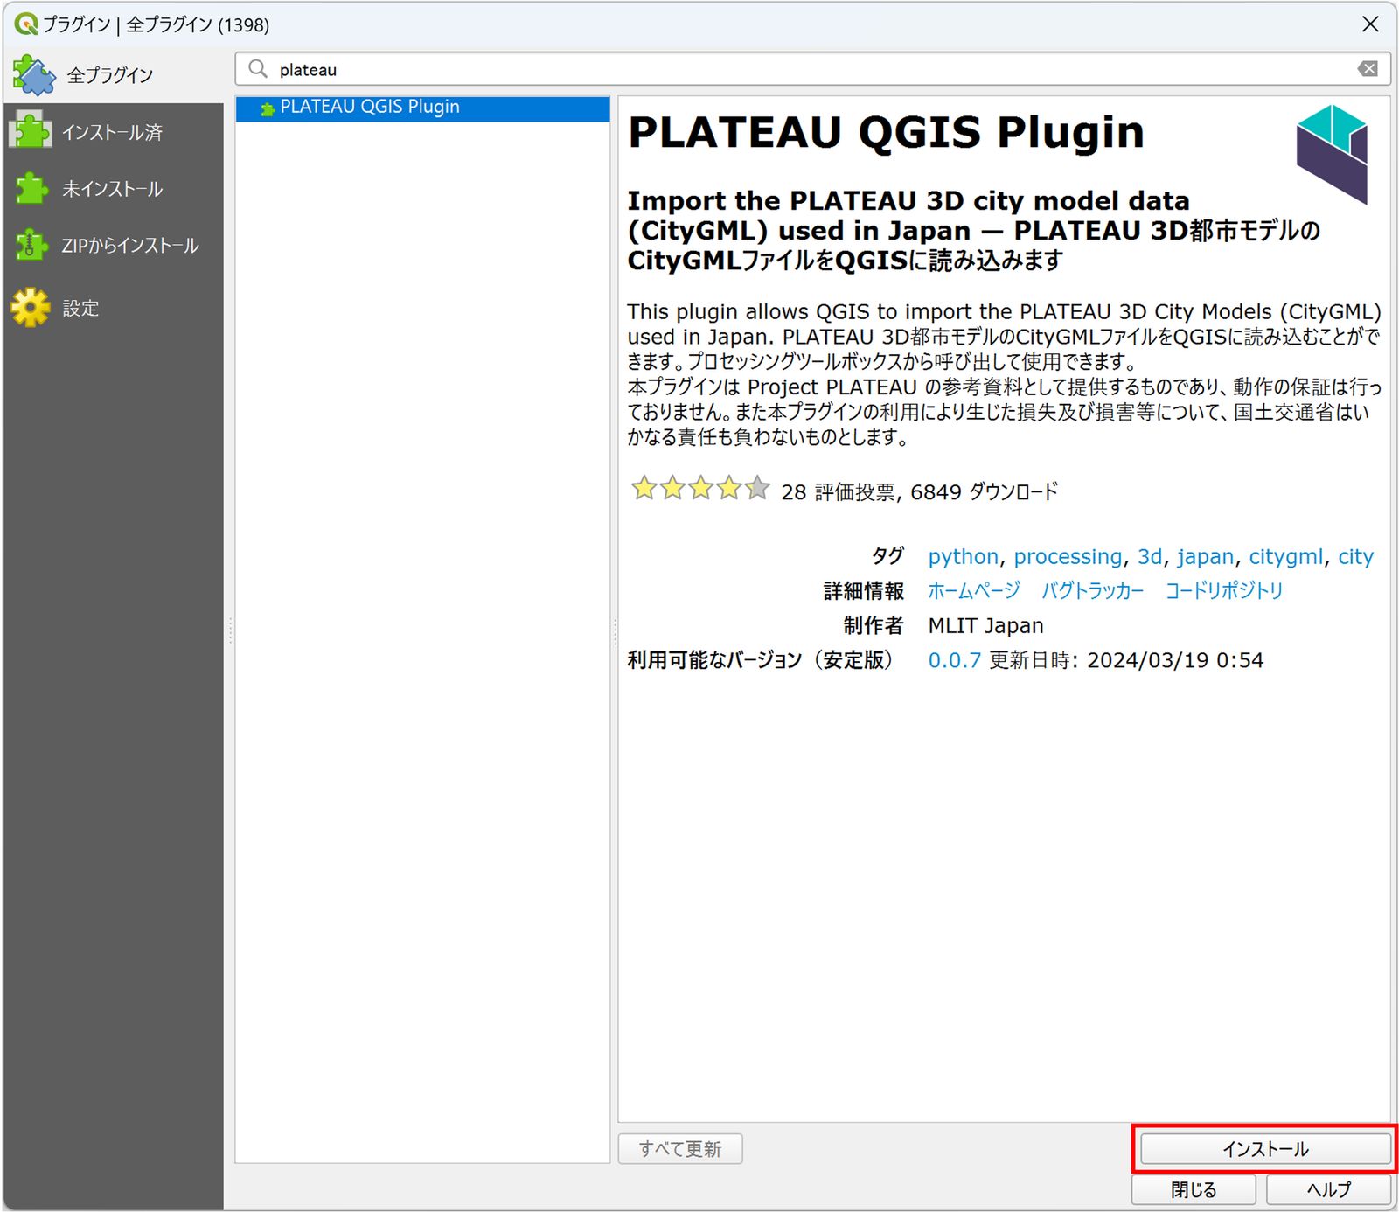Open the 設定 tab

pyautogui.click(x=112, y=308)
